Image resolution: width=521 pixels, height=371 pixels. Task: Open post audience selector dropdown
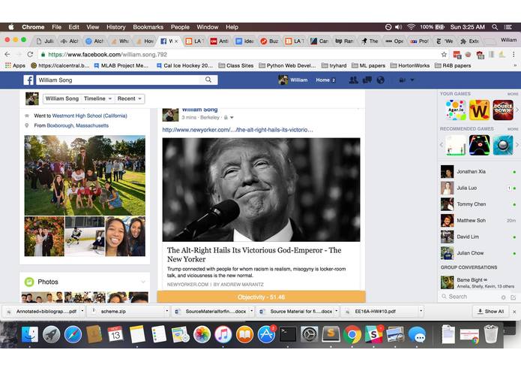click(x=229, y=117)
